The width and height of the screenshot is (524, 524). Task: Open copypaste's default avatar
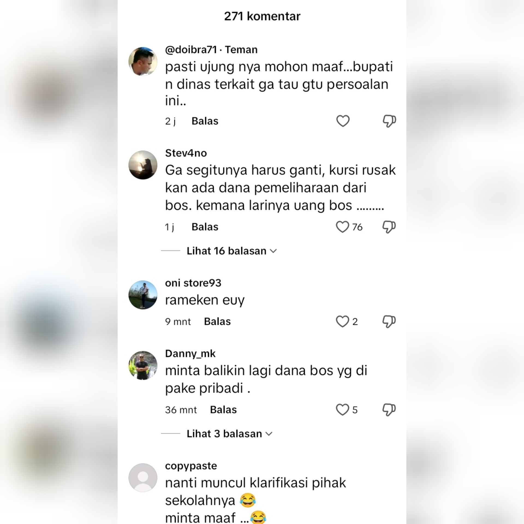143,478
